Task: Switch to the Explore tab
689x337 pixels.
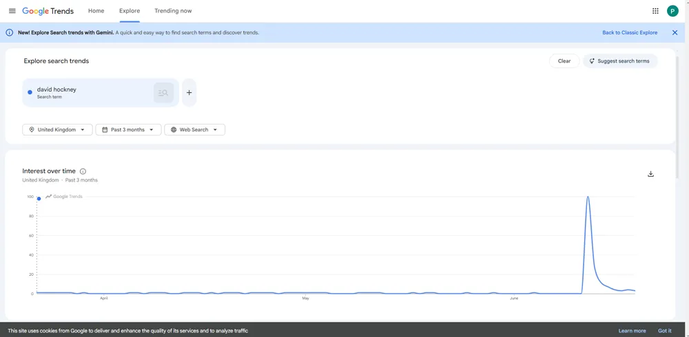Action: pyautogui.click(x=130, y=11)
